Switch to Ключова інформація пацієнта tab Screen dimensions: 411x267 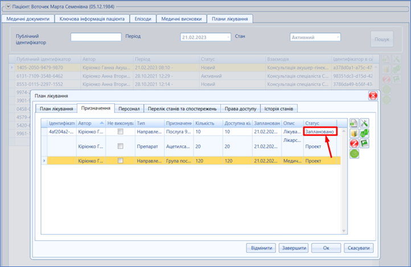pyautogui.click(x=92, y=19)
